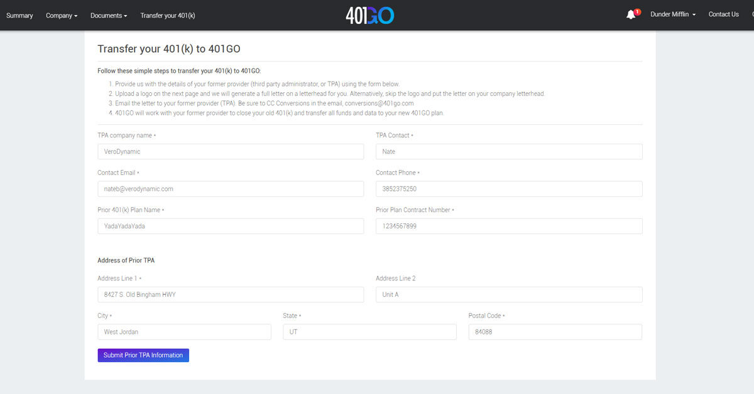Edit the State field

(x=369, y=332)
